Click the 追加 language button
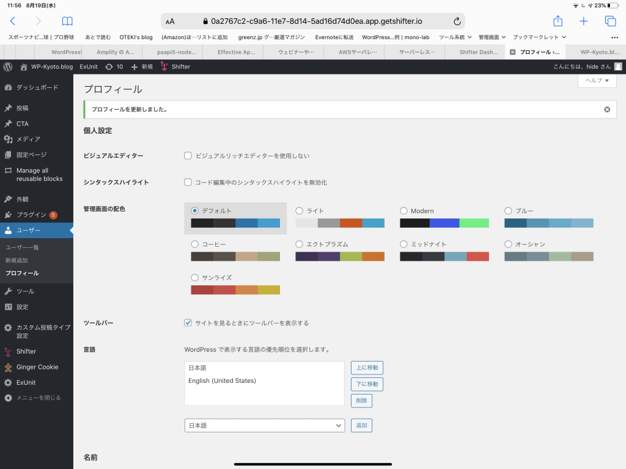Screen dimensions: 626x469 [361, 425]
